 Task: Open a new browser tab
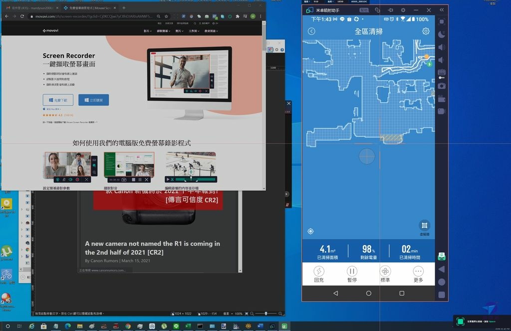[124, 8]
